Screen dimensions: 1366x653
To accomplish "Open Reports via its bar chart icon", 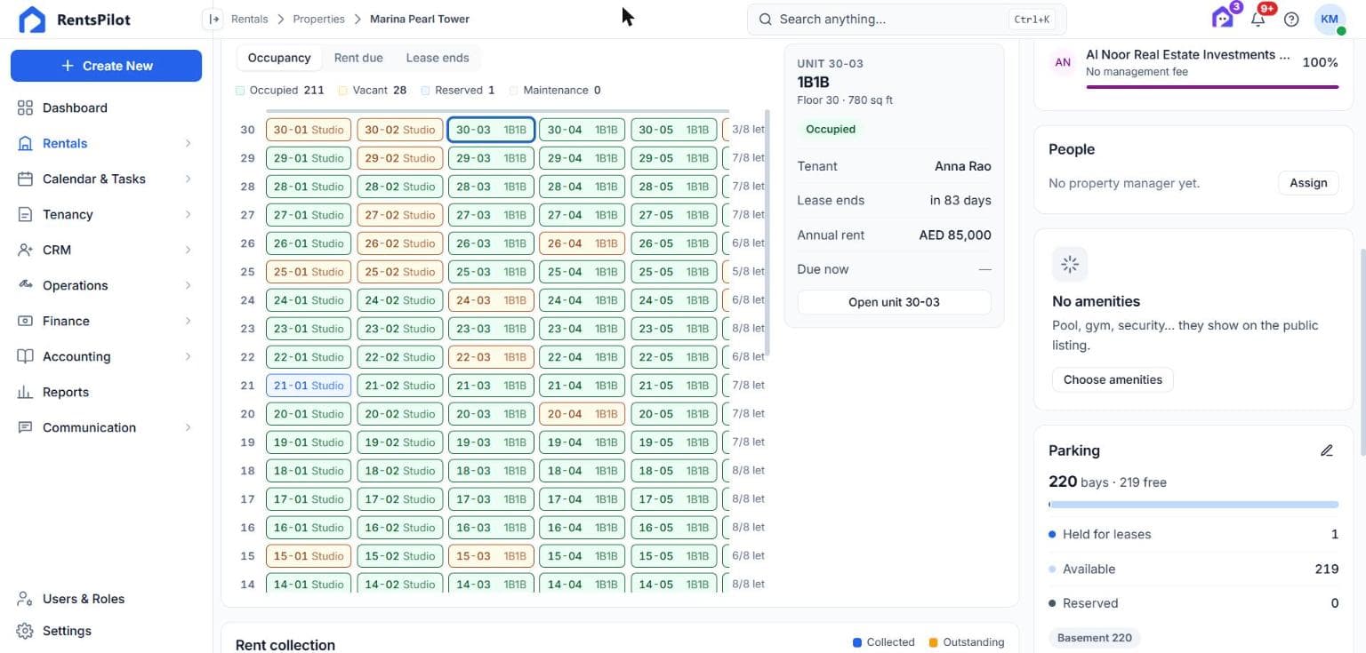I will tap(25, 392).
